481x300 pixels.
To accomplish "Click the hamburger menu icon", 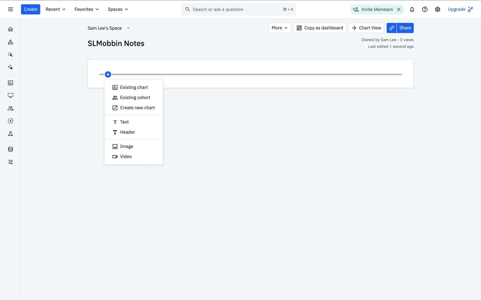I will [x=11, y=9].
